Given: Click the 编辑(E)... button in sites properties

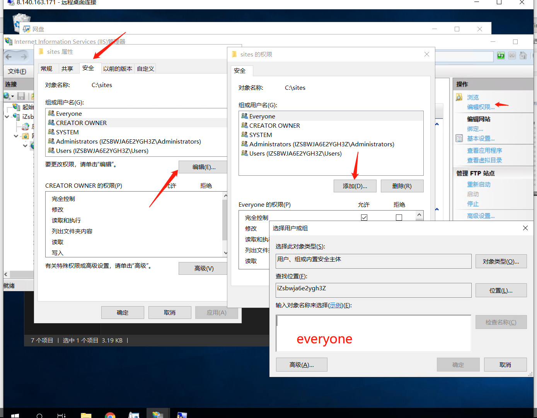Looking at the screenshot, I should click(204, 167).
